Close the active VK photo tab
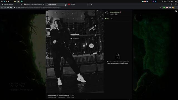The height and width of the screenshot is (100, 178). pos(66,4)
